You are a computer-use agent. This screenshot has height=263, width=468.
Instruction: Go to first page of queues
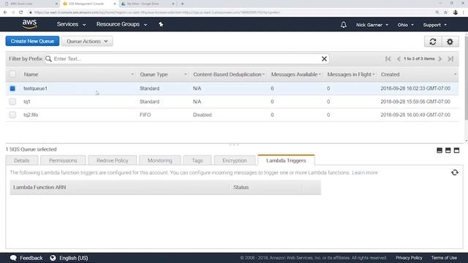[x=388, y=58]
